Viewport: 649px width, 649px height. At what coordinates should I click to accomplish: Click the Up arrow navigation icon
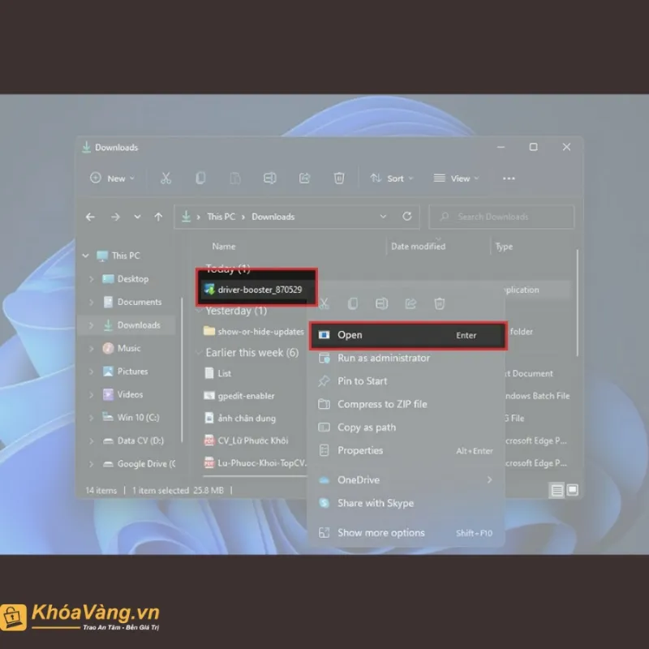pos(158,217)
